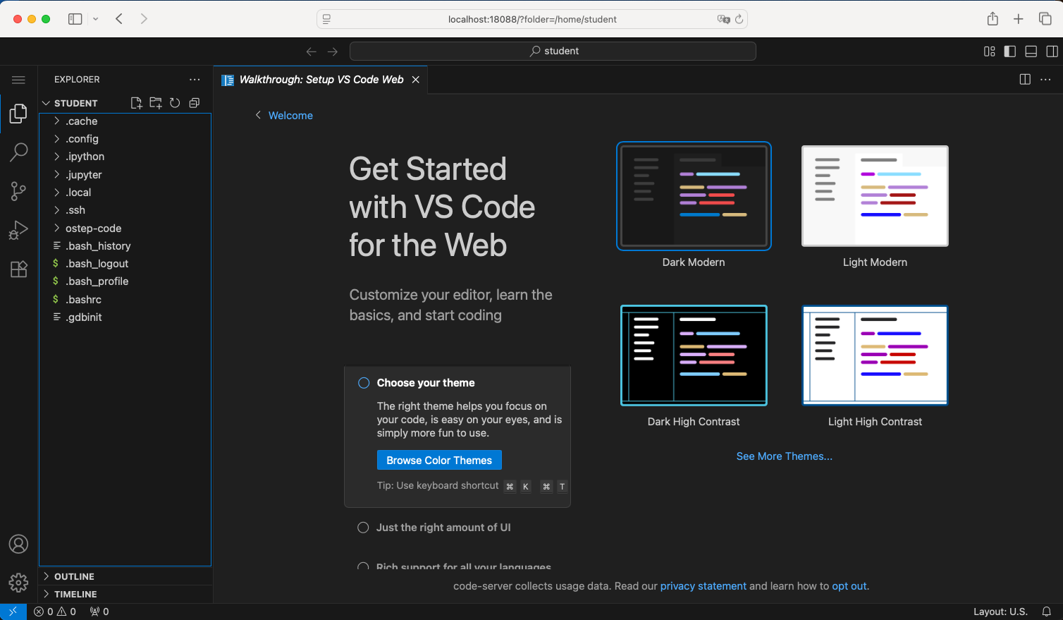Click the See More Themes link

point(784,456)
